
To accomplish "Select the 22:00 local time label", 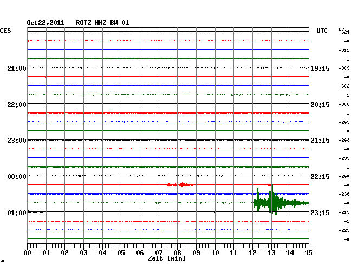I will pyautogui.click(x=17, y=104).
